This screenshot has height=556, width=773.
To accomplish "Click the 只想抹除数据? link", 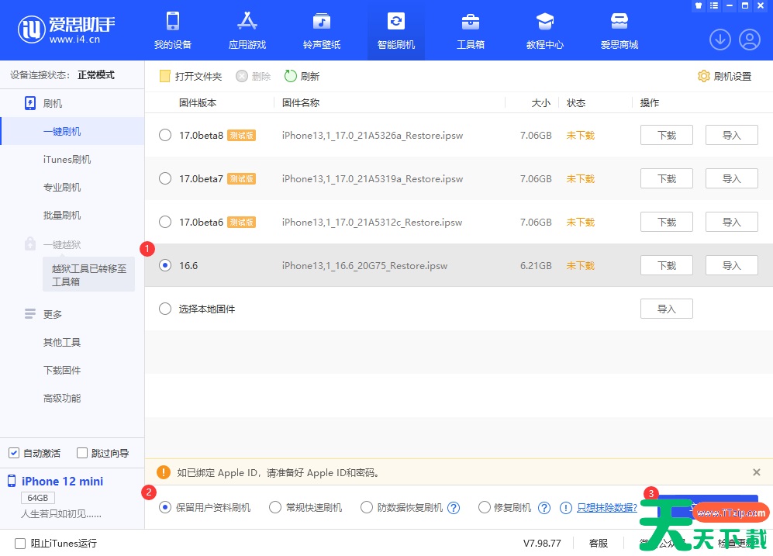I will (607, 507).
